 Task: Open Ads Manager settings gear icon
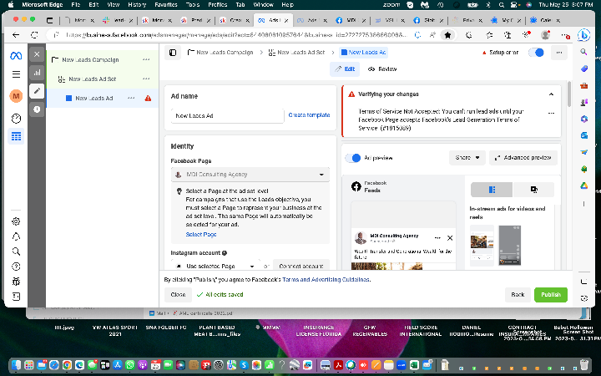click(x=16, y=221)
